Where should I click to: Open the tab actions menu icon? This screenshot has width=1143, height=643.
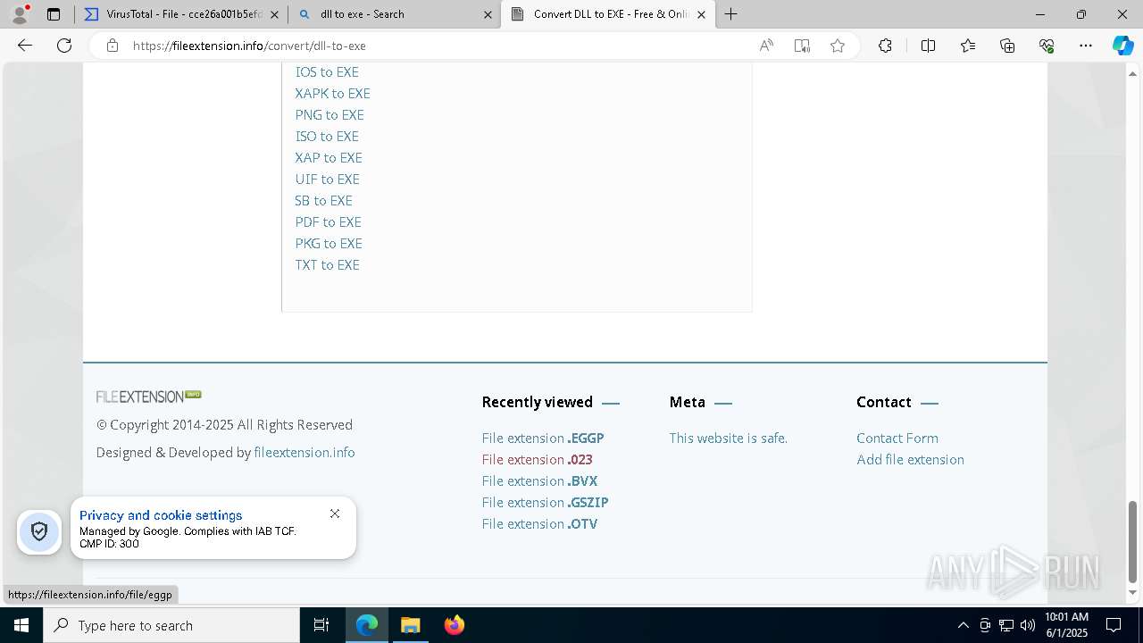click(x=54, y=14)
